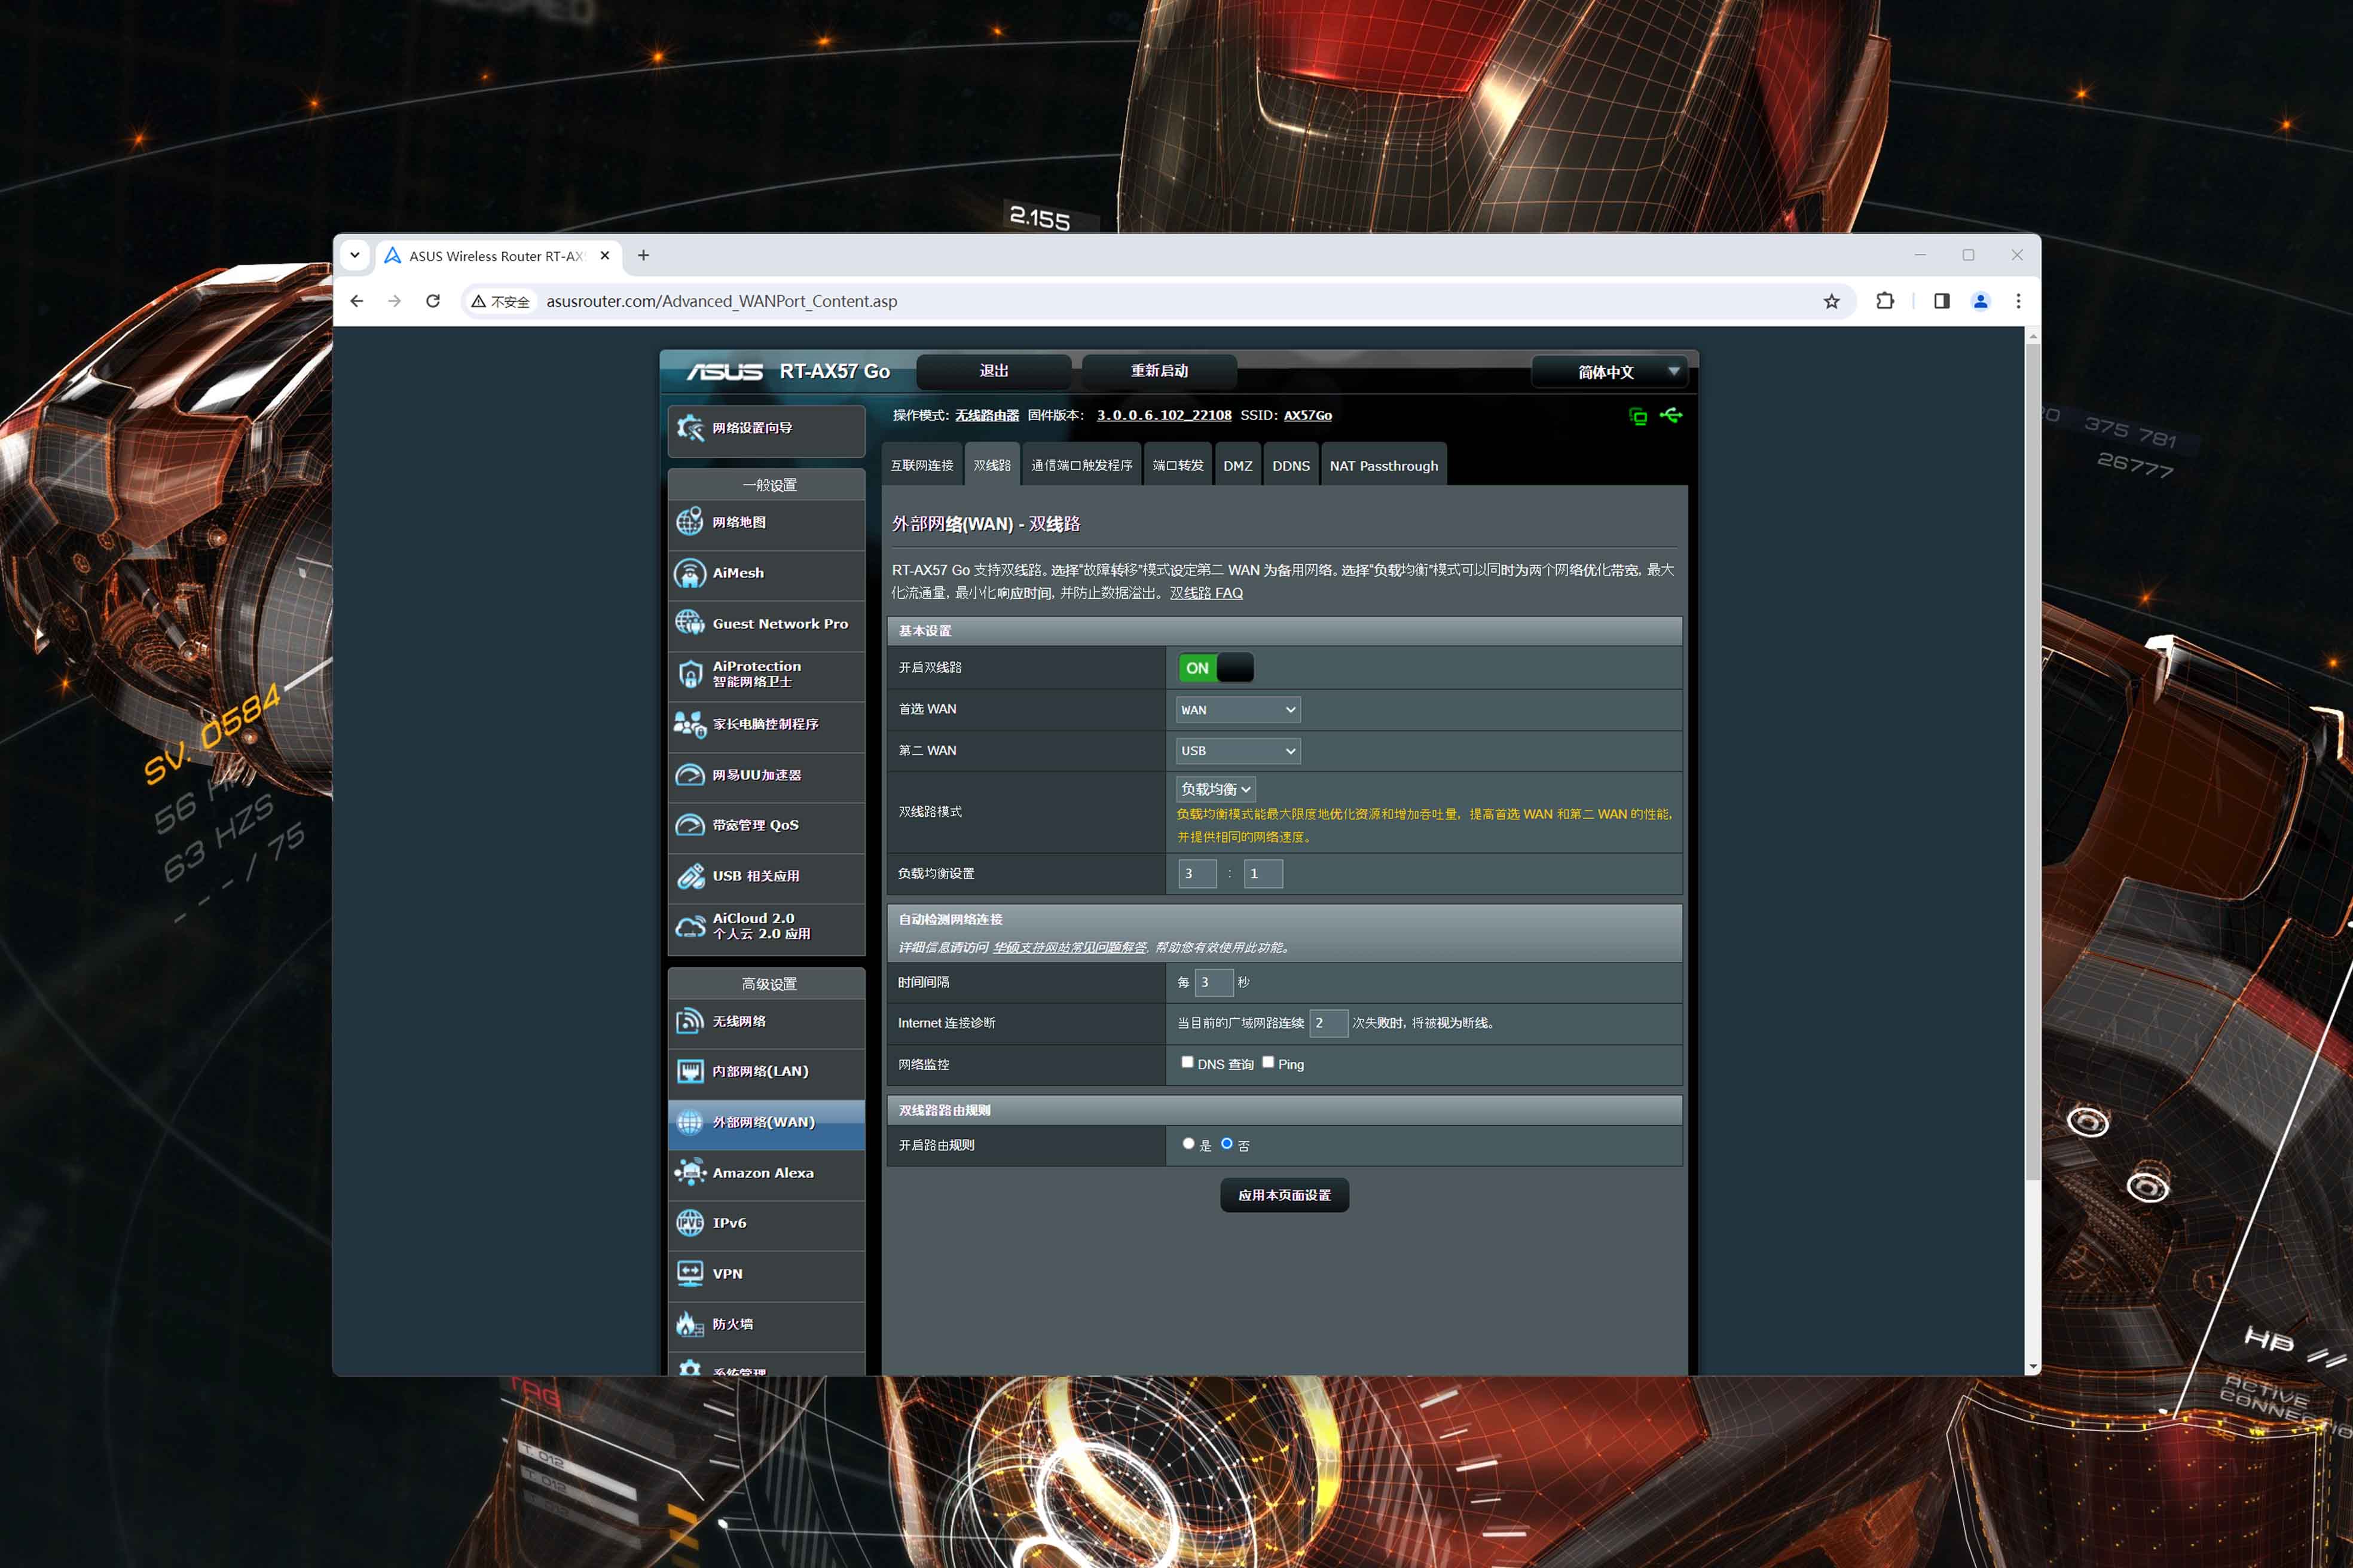Open the AiProtection 智能网络卫士 icon
2353x1568 pixels.
point(689,674)
